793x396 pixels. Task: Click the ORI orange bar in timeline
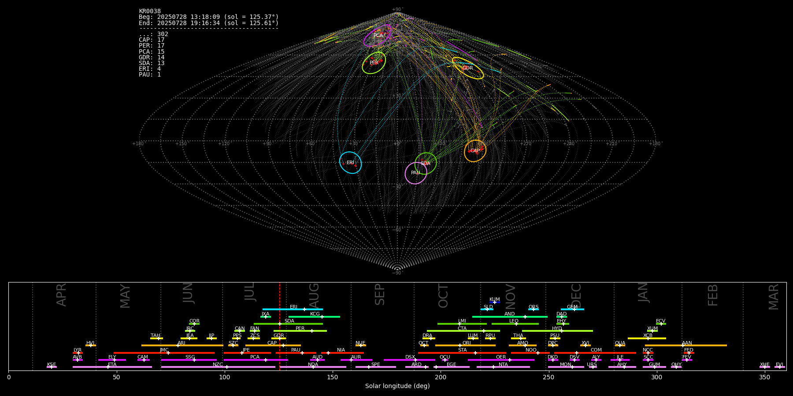point(465,345)
